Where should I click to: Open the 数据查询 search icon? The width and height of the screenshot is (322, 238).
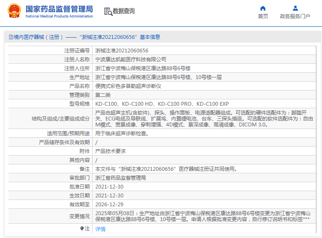108,11
